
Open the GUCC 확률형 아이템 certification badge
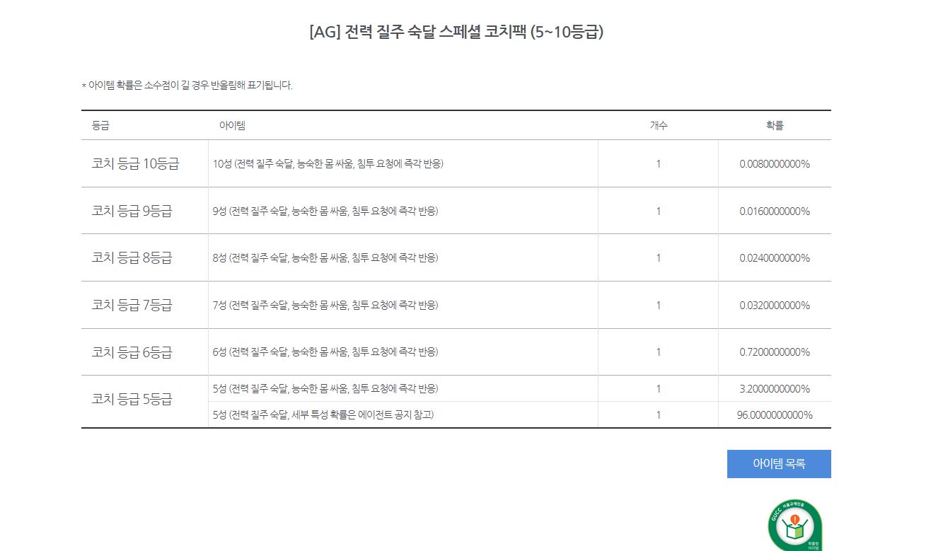click(x=794, y=525)
